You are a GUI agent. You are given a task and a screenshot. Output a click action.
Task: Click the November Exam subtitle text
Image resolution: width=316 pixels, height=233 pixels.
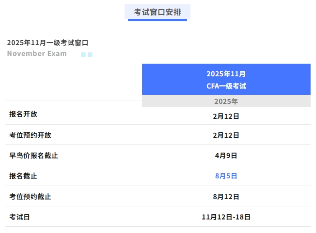(x=37, y=54)
